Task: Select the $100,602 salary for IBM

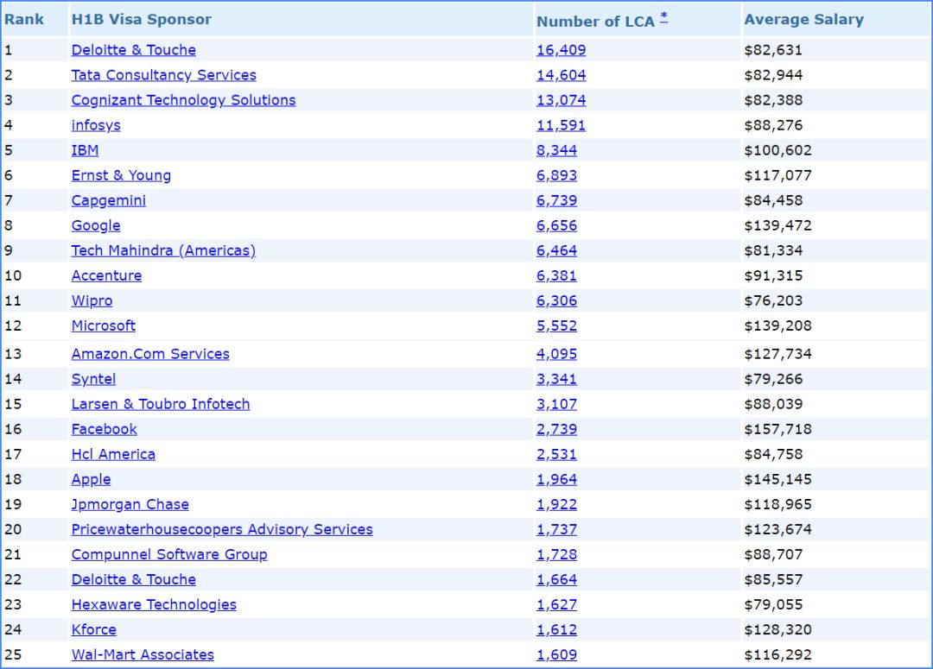Action: pyautogui.click(x=777, y=150)
